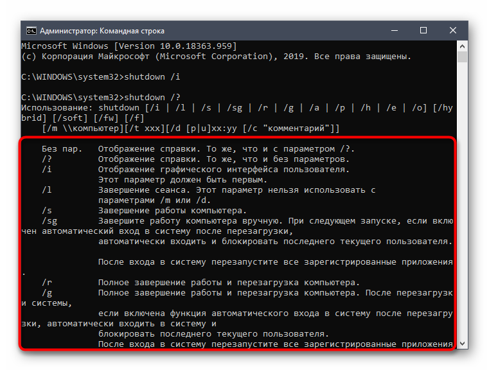The height and width of the screenshot is (370, 489).
Task: Click the '/s' Завершение работы компьютера row
Action: 144,211
